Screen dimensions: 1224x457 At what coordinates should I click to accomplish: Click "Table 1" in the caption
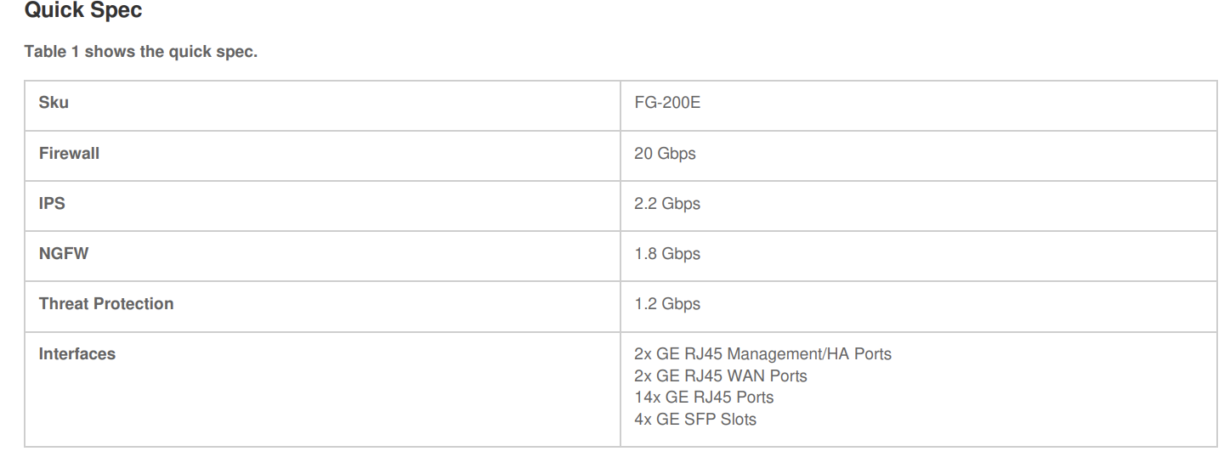point(51,52)
